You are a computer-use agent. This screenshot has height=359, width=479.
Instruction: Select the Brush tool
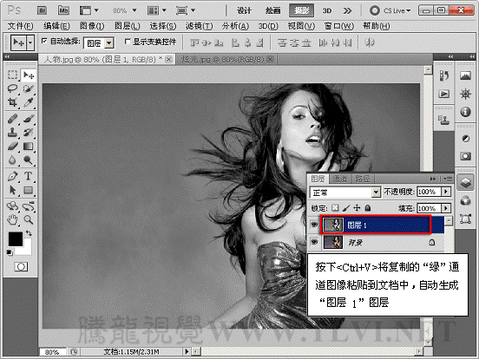coord(29,119)
